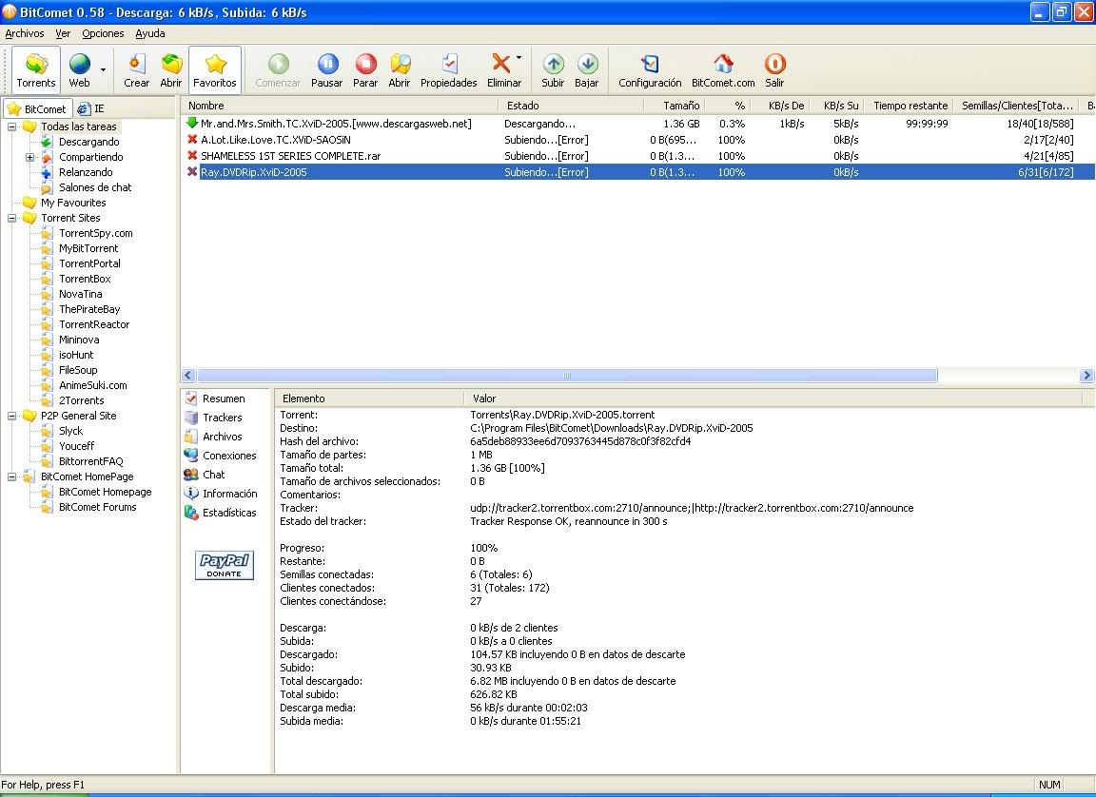Show the Conexiones details panel
The width and height of the screenshot is (1096, 797).
(229, 456)
